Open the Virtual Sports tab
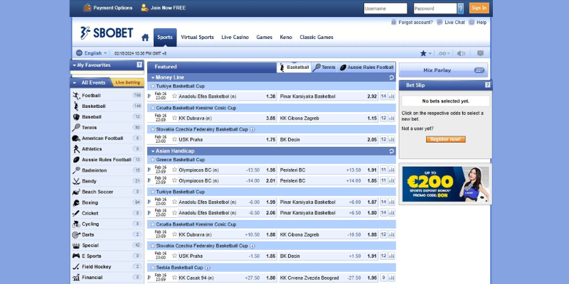Image resolution: width=569 pixels, height=284 pixels. point(198,38)
